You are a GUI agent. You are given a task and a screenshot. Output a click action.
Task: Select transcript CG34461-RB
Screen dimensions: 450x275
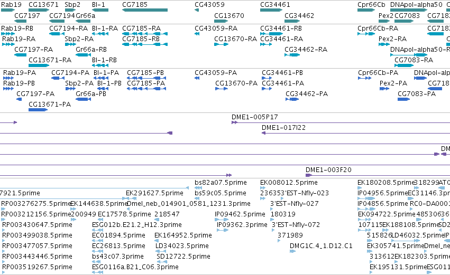tap(281, 29)
